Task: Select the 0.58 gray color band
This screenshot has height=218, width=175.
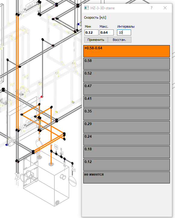Action: pyautogui.click(x=127, y=64)
